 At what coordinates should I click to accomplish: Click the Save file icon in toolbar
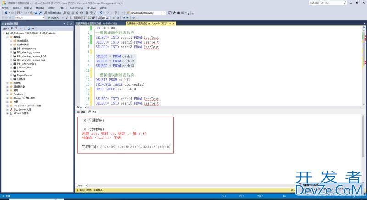coord(36,13)
